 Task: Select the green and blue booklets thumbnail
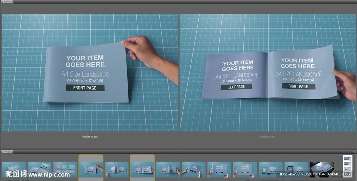point(39,170)
